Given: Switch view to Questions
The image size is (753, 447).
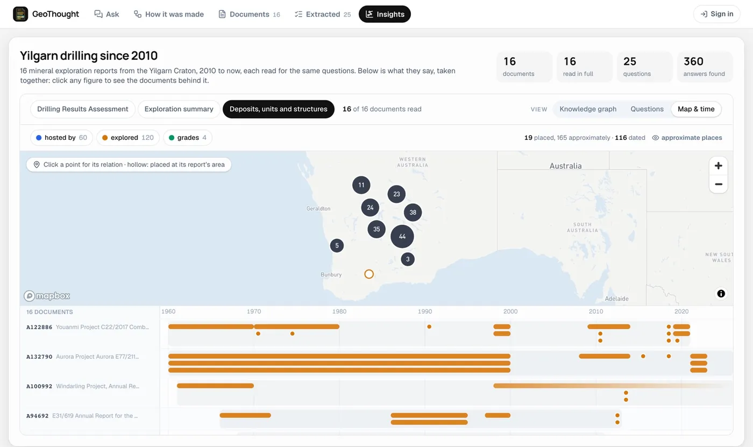Looking at the screenshot, I should pos(647,109).
